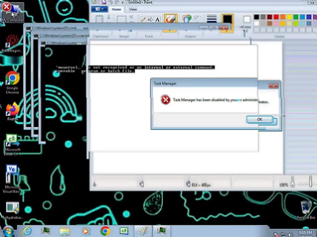This screenshot has width=317, height=237.
Task: Open Microsoft Visual C# desktop shortcut
Action: [x=12, y=145]
